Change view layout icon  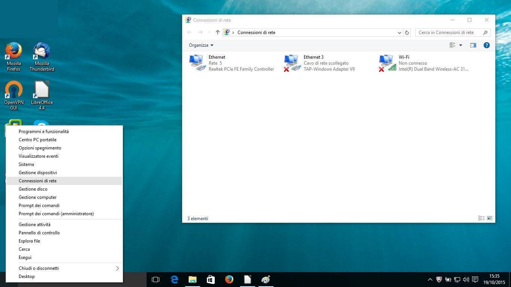coord(452,45)
